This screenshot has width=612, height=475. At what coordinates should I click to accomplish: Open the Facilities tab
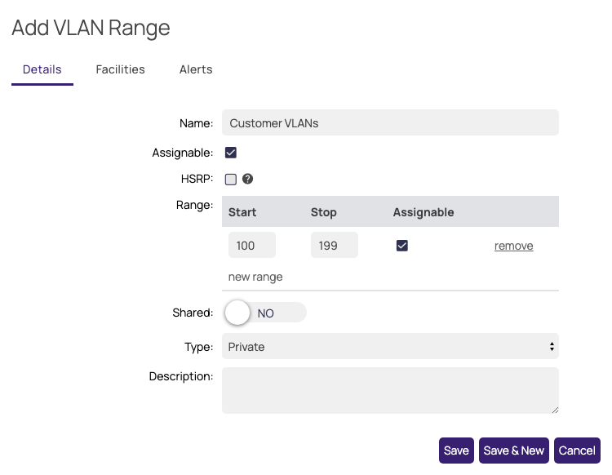tap(120, 69)
